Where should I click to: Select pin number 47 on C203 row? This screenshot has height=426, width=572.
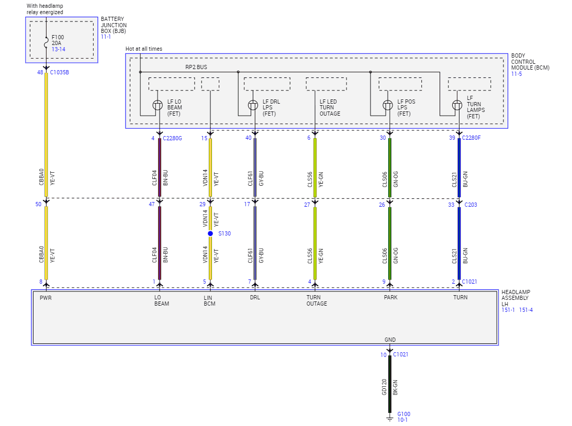[x=152, y=204]
